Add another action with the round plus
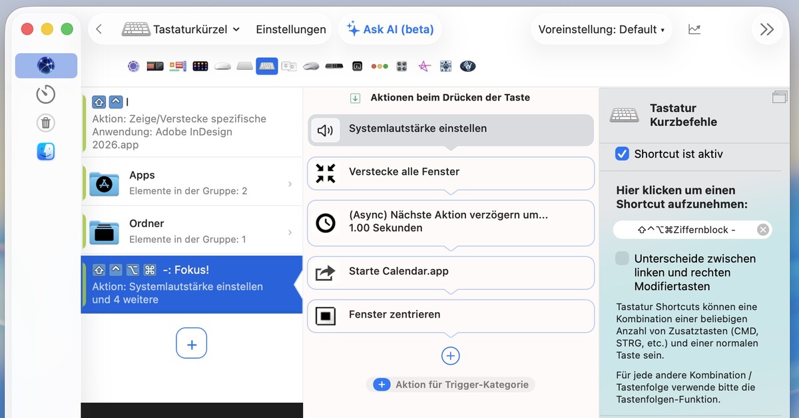Viewport: 799px width, 418px height. [451, 356]
